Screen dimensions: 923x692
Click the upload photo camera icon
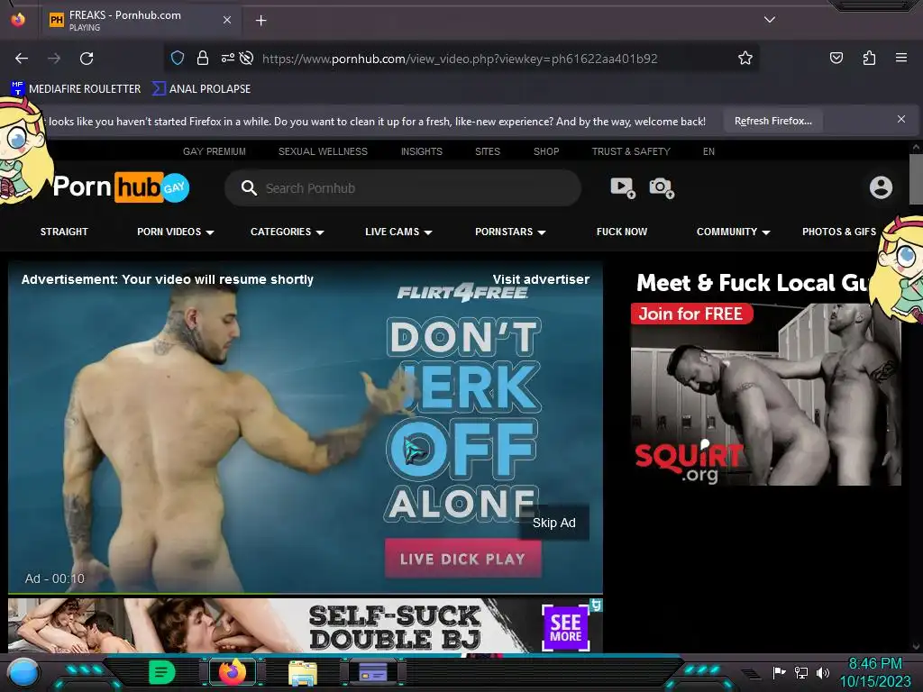tap(661, 187)
